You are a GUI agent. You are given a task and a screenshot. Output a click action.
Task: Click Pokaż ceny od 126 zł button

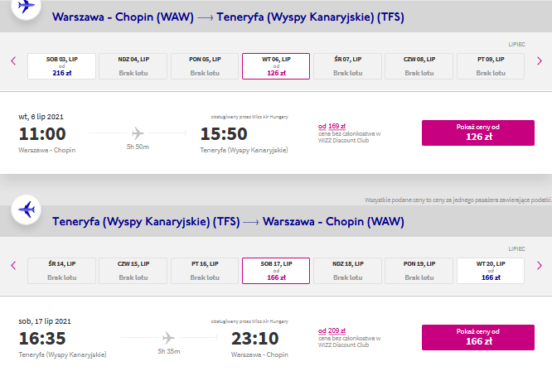478,133
